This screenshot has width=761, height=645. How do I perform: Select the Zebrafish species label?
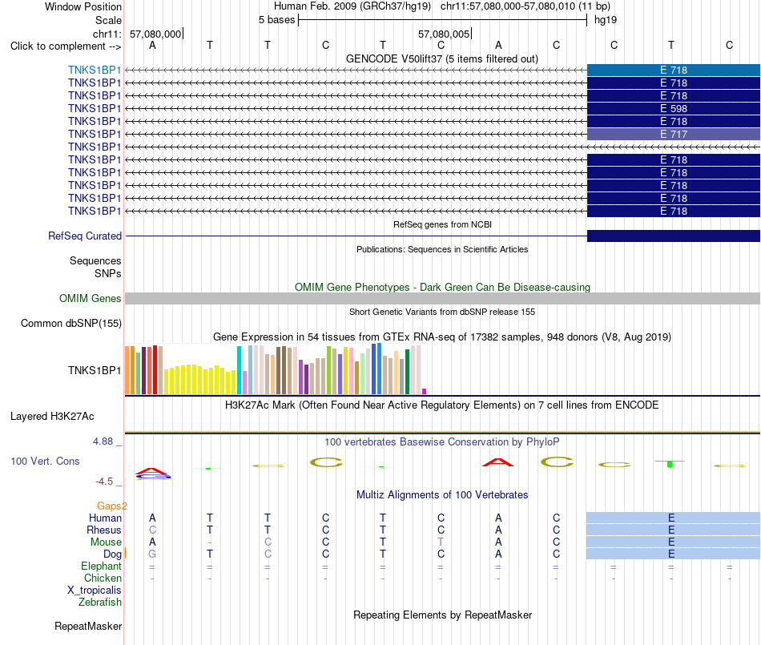[100, 603]
